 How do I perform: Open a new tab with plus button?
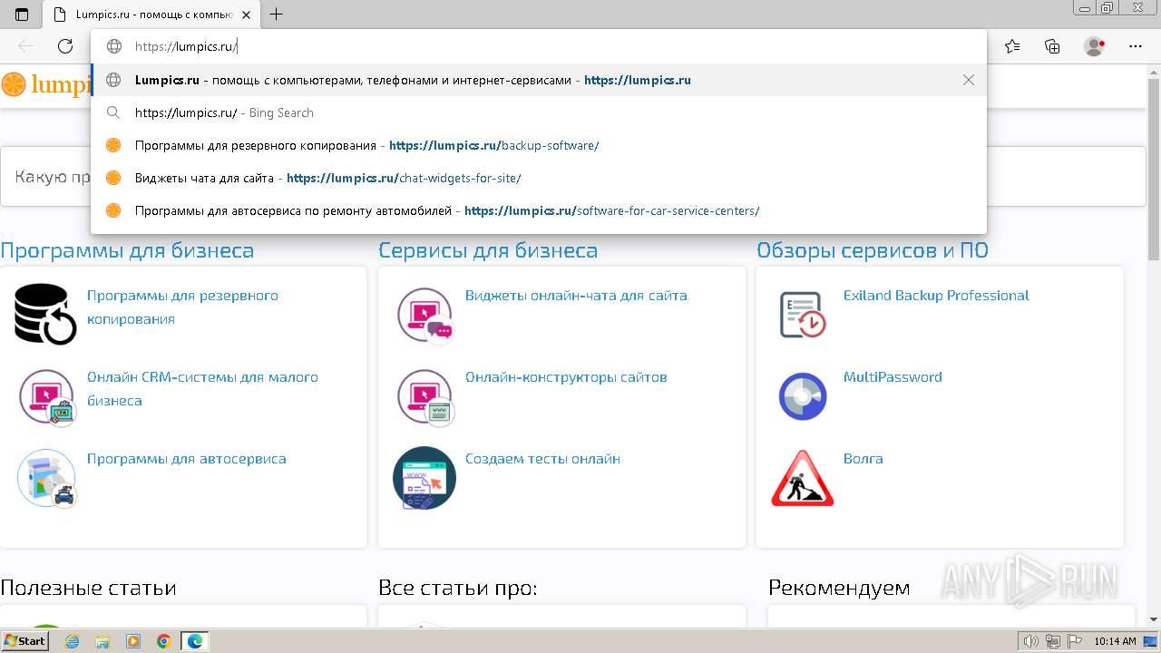point(277,15)
